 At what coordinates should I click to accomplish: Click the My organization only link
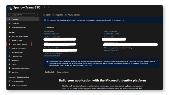pyautogui.click(x=52, y=56)
